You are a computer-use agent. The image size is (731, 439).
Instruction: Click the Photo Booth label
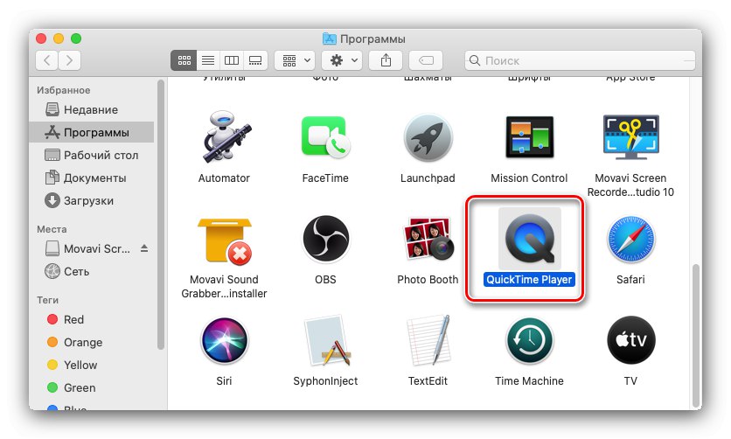click(428, 280)
